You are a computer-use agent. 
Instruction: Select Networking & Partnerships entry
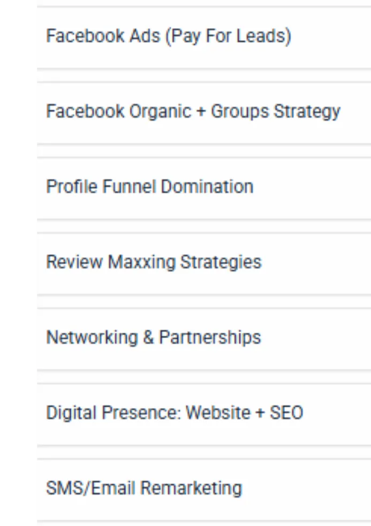[x=204, y=339]
